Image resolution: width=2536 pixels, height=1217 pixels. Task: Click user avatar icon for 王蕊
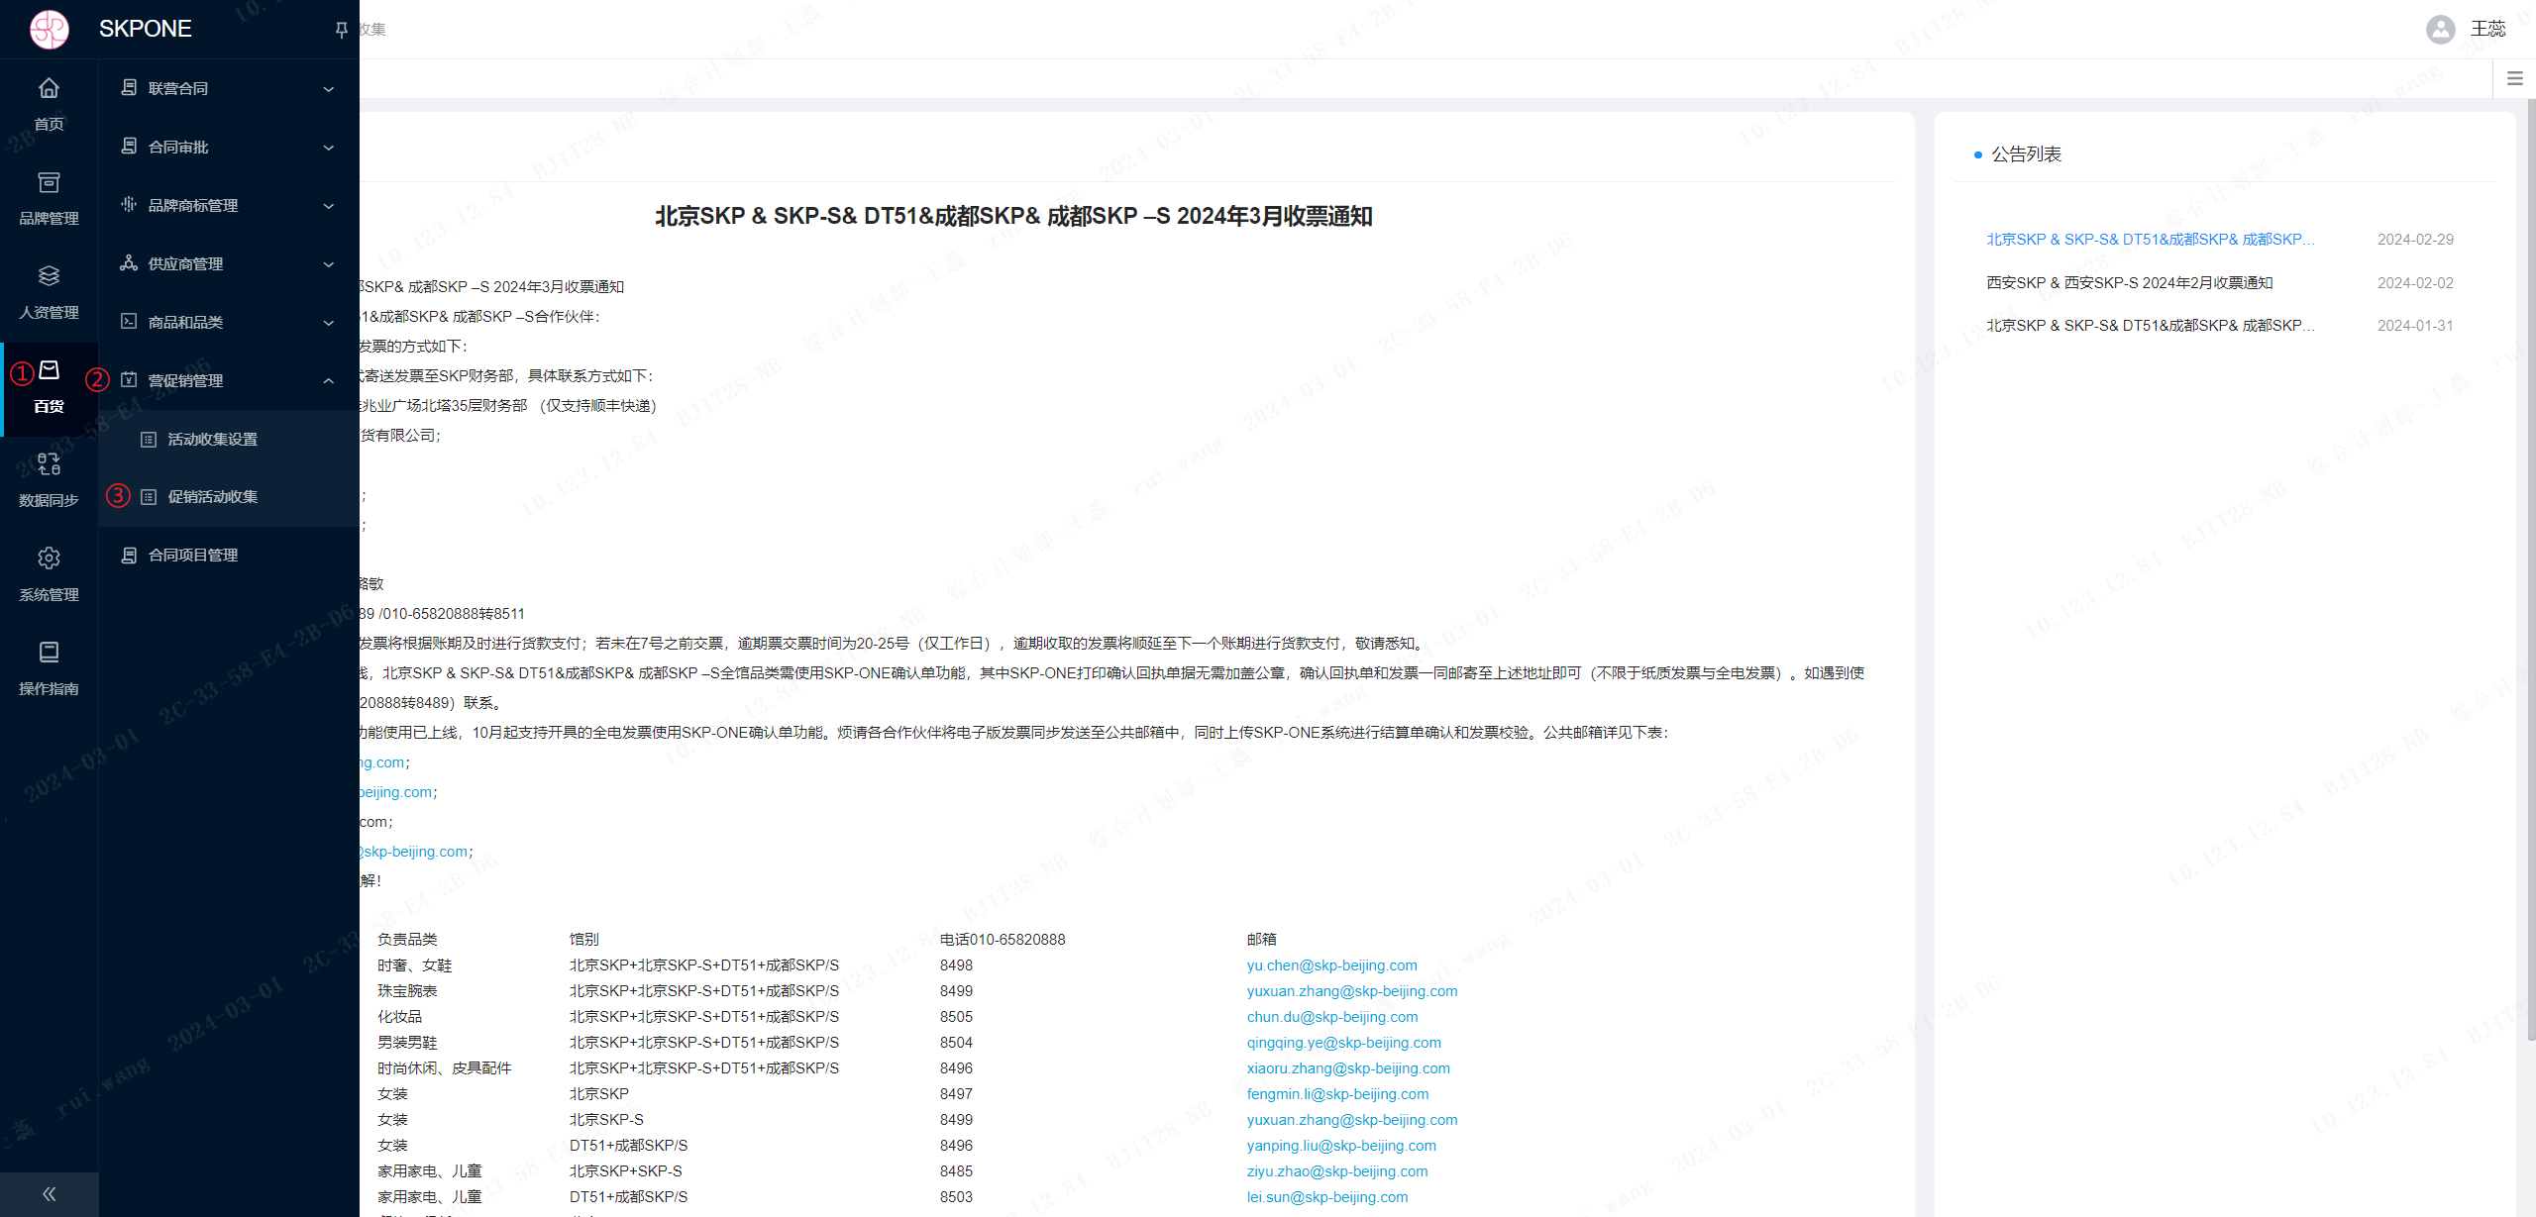[x=2440, y=30]
